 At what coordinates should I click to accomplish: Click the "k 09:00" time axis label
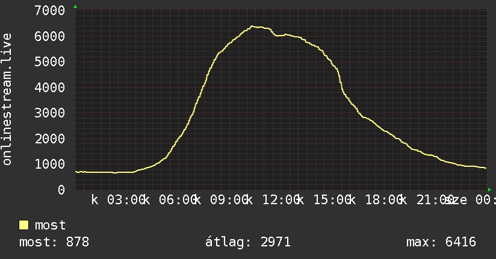pyautogui.click(x=222, y=200)
